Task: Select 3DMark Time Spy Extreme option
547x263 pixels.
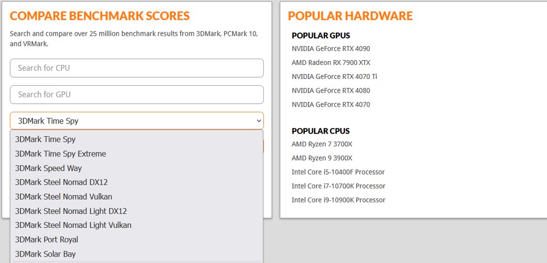Action: pos(136,154)
